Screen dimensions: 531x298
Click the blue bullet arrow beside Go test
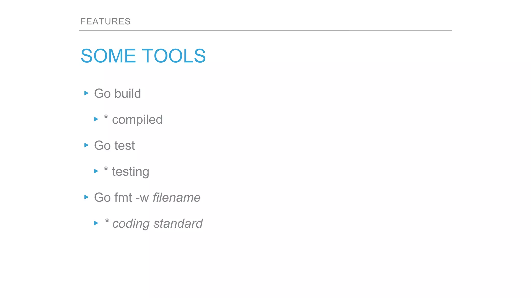pos(86,145)
